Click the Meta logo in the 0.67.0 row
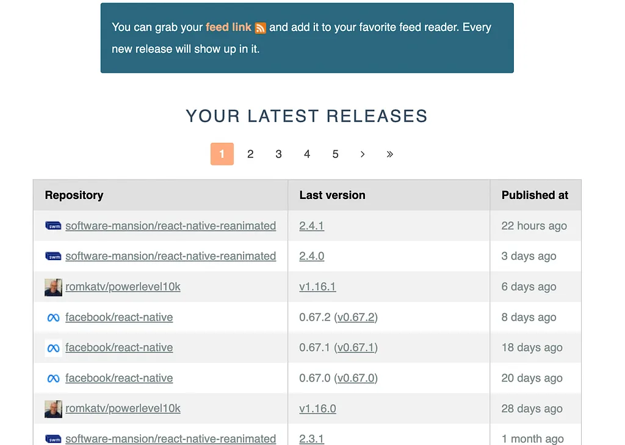 coord(53,378)
